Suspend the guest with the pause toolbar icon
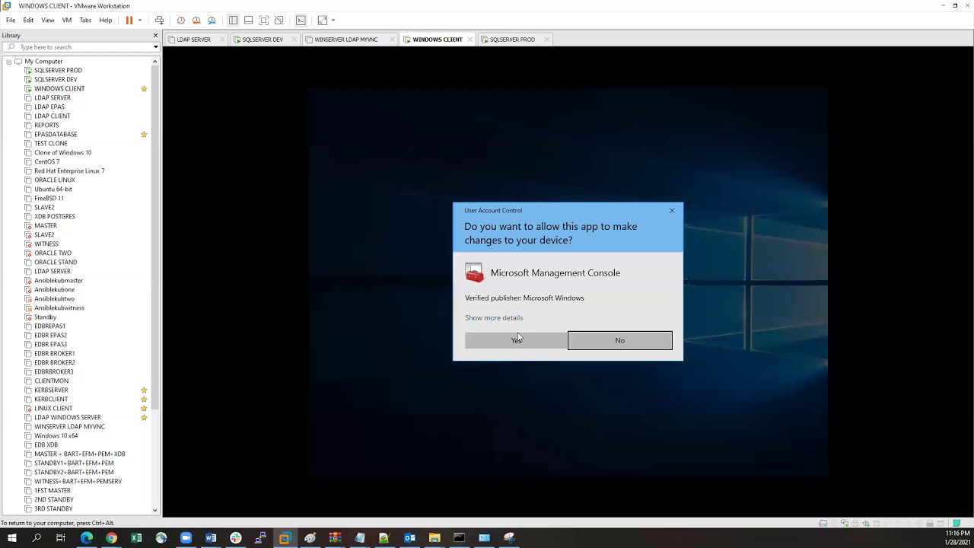Image resolution: width=974 pixels, height=548 pixels. (x=129, y=20)
